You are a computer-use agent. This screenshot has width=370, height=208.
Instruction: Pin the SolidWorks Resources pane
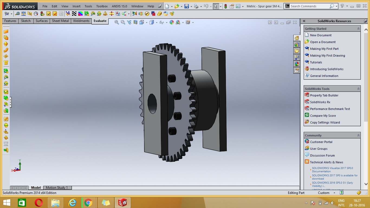(365, 21)
